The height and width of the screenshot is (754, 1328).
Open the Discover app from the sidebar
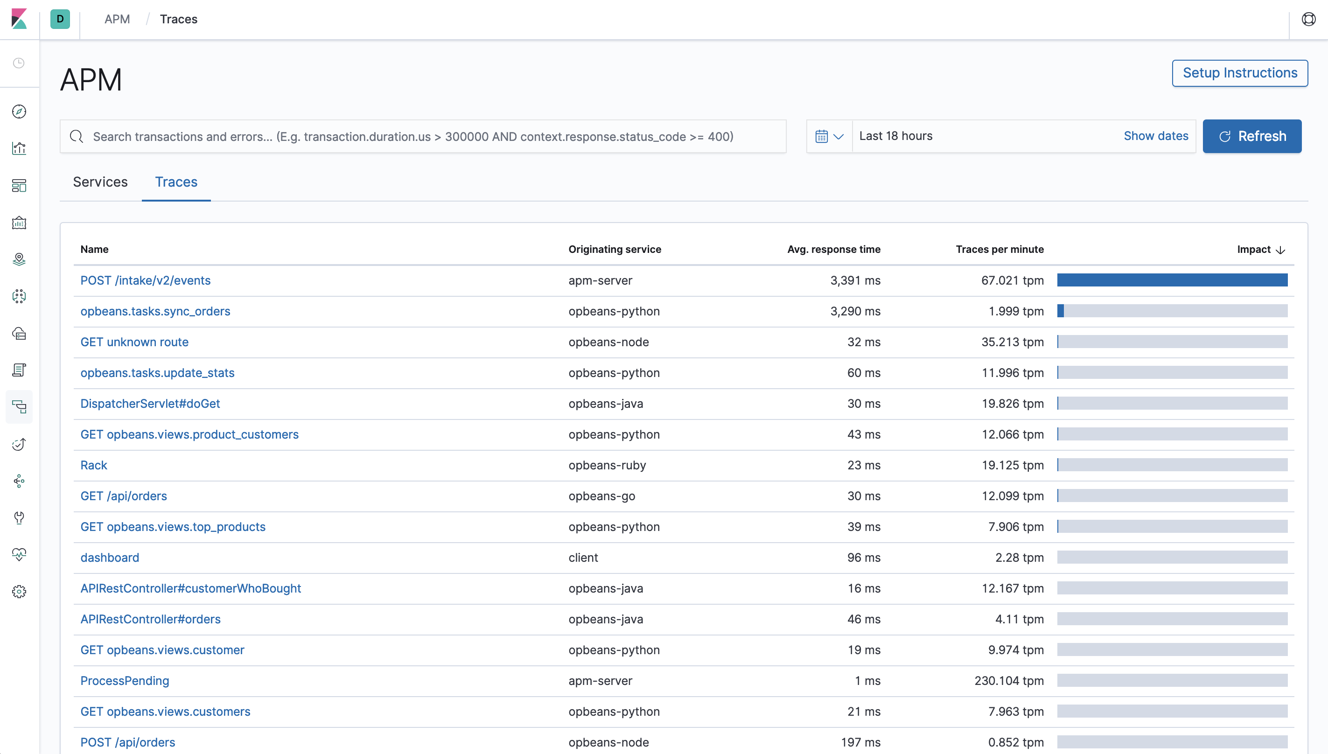coord(19,112)
